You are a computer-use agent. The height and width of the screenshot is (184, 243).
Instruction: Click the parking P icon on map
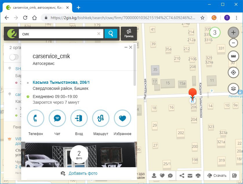[211, 91]
